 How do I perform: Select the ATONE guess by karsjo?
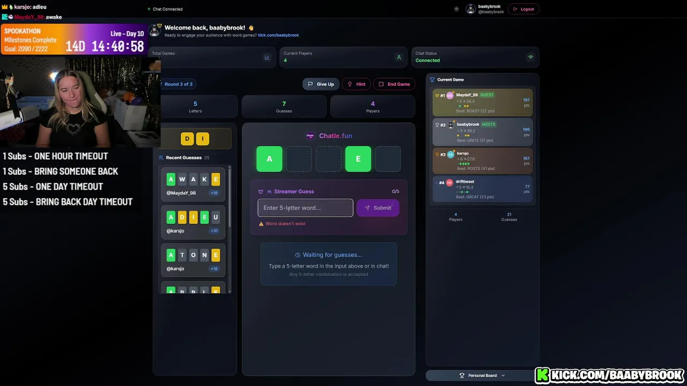[193, 260]
